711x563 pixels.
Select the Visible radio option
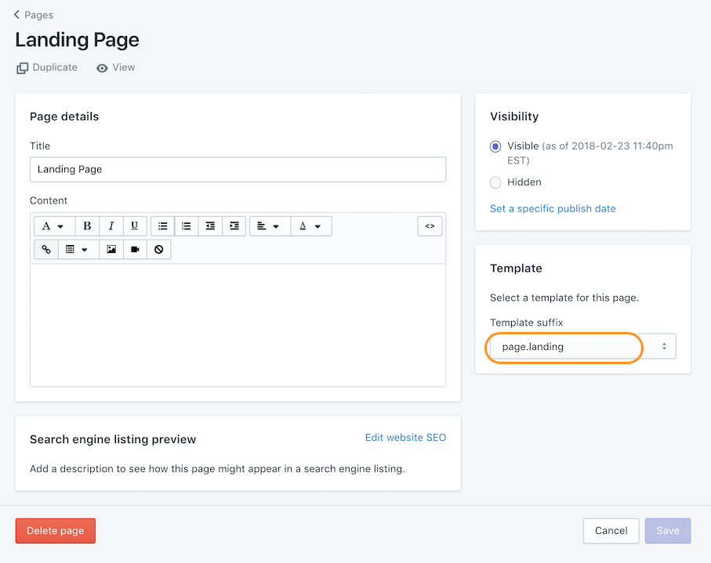pos(495,146)
